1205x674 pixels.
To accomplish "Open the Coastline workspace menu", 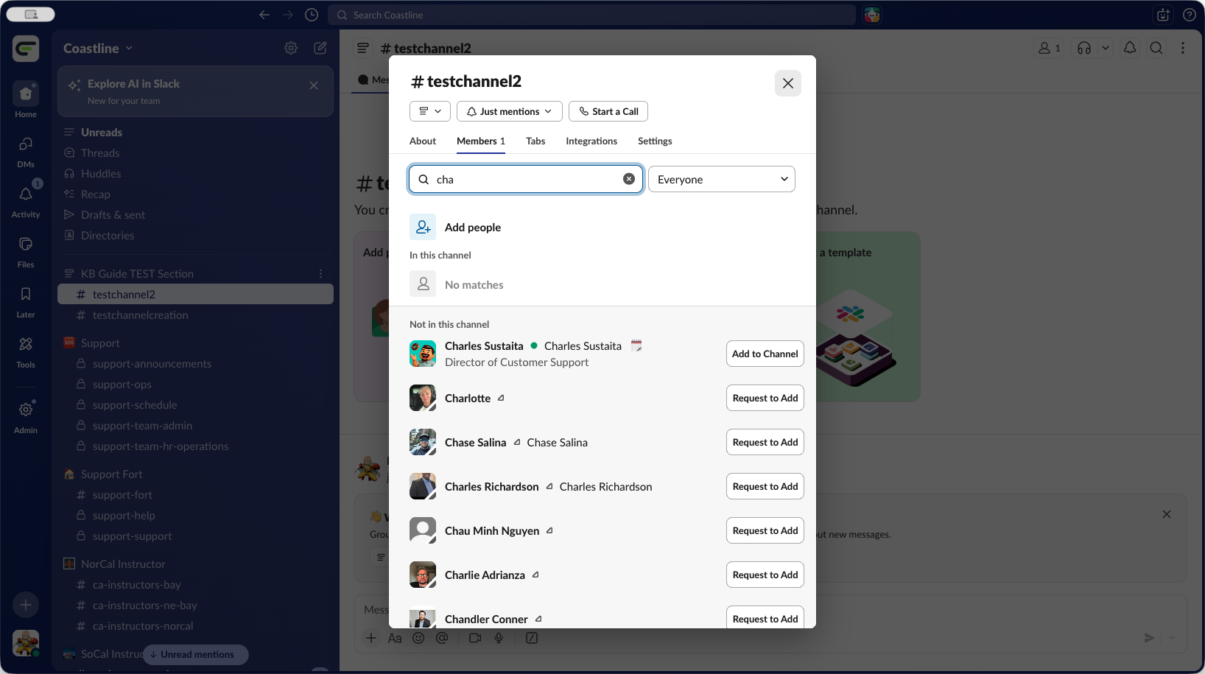I will tap(98, 48).
